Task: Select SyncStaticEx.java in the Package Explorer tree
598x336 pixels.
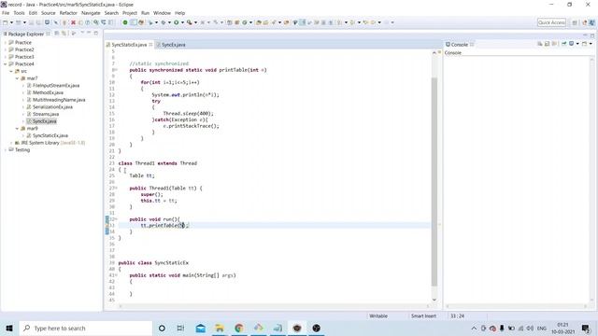Action: pos(50,135)
